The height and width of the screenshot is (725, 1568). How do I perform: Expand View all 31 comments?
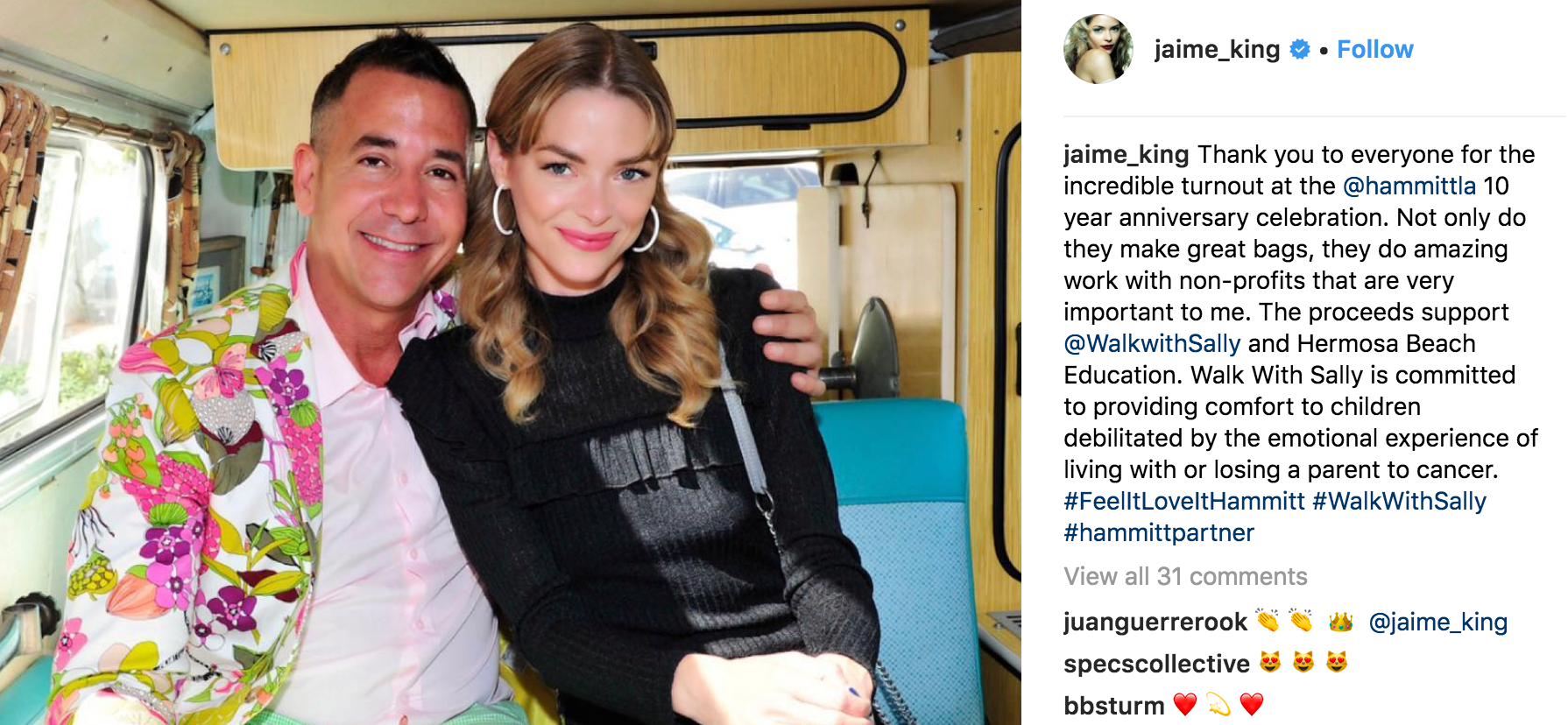[x=1185, y=576]
